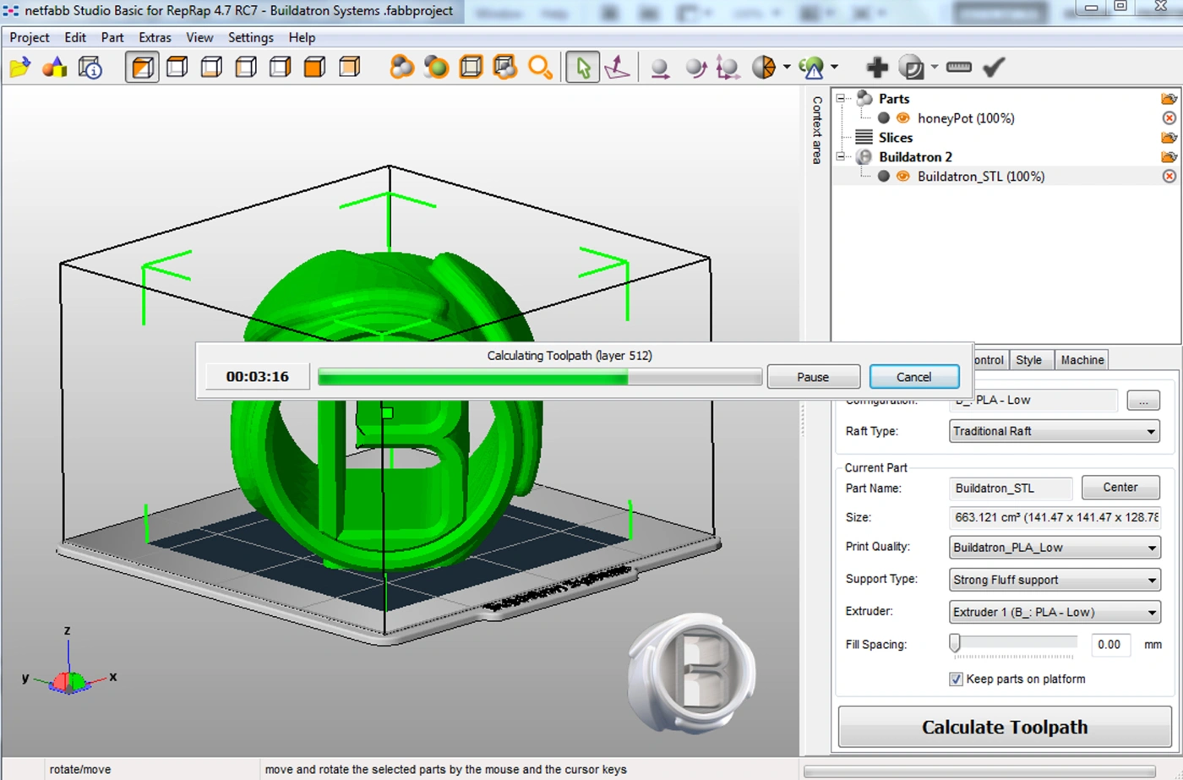Open the folder icon on Slices row

(x=1169, y=138)
